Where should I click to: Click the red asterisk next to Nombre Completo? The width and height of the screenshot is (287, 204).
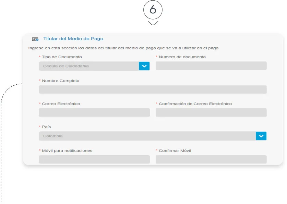click(x=39, y=80)
